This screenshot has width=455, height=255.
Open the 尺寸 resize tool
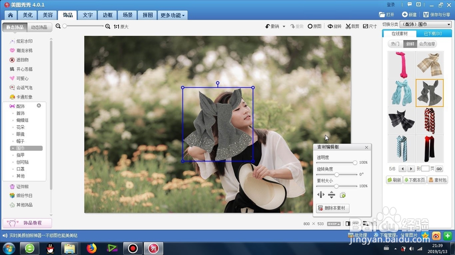[x=370, y=26]
